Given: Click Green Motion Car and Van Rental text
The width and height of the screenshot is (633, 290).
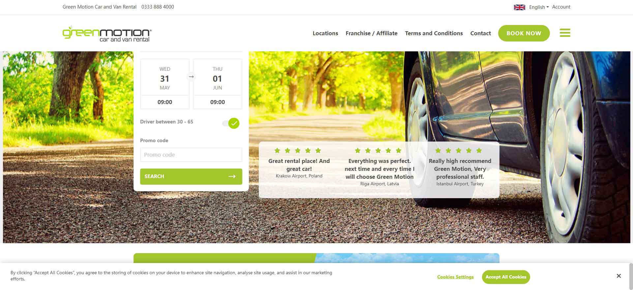Looking at the screenshot, I should pos(100,7).
